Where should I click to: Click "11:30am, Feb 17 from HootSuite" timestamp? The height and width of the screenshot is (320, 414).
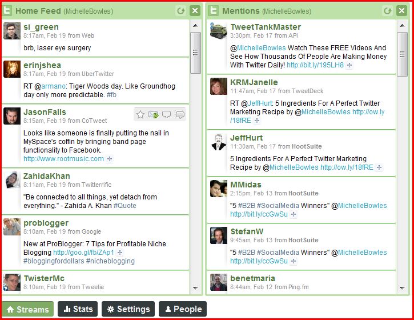point(276,146)
